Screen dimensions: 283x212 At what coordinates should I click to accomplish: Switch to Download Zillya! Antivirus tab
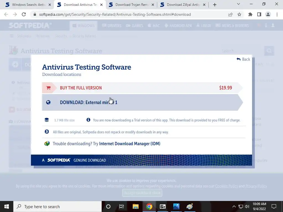[183, 5]
